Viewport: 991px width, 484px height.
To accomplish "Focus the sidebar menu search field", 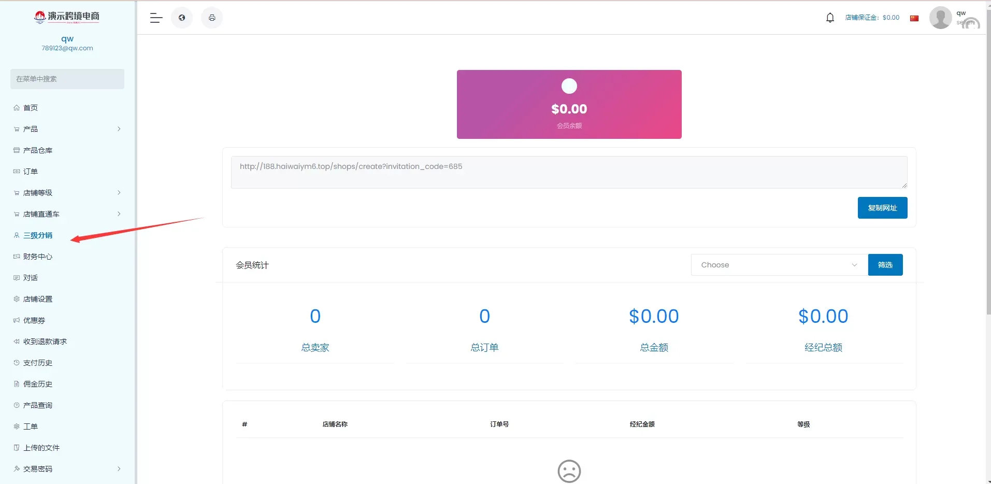I will pyautogui.click(x=67, y=79).
